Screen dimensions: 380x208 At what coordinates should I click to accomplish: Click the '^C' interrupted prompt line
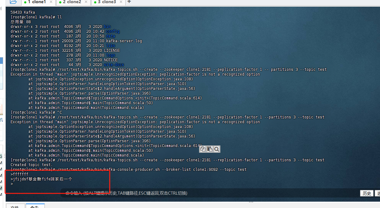[36, 112]
